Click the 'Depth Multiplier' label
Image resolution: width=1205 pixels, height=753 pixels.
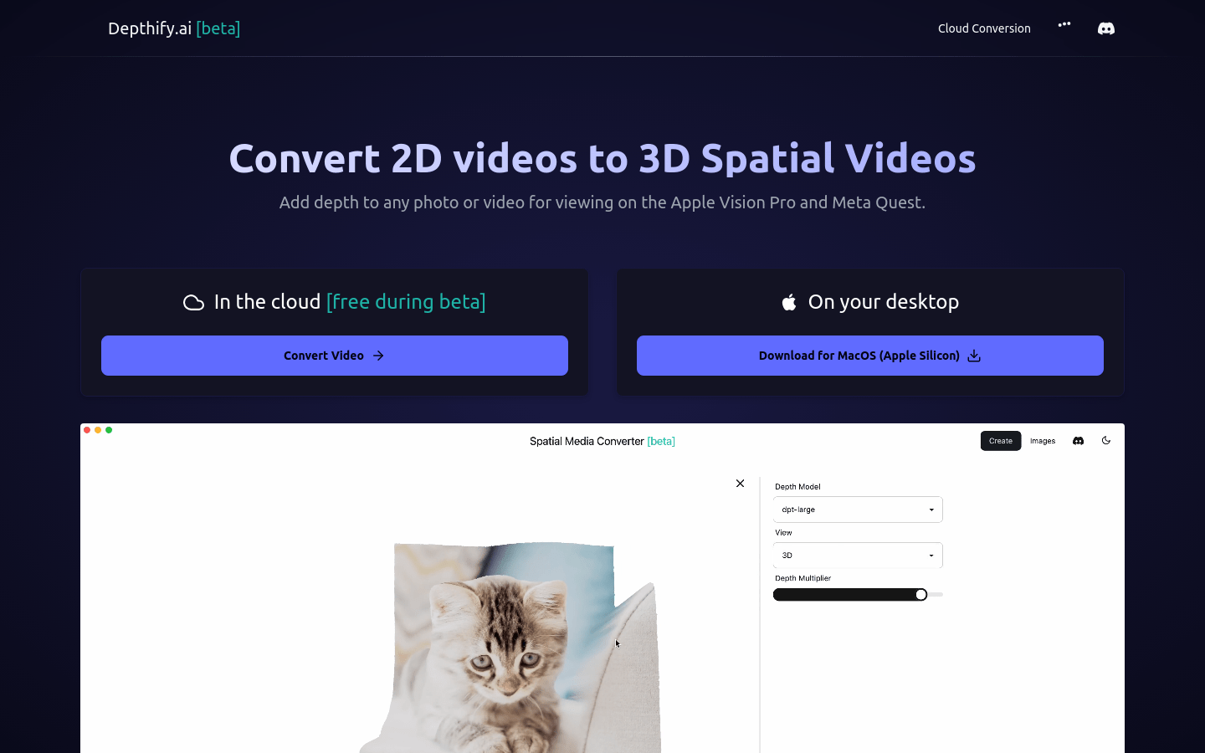pos(802,578)
